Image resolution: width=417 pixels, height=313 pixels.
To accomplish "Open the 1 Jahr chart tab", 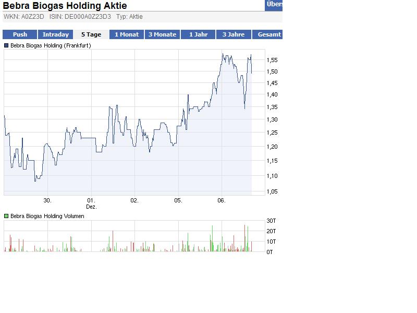I will (198, 34).
